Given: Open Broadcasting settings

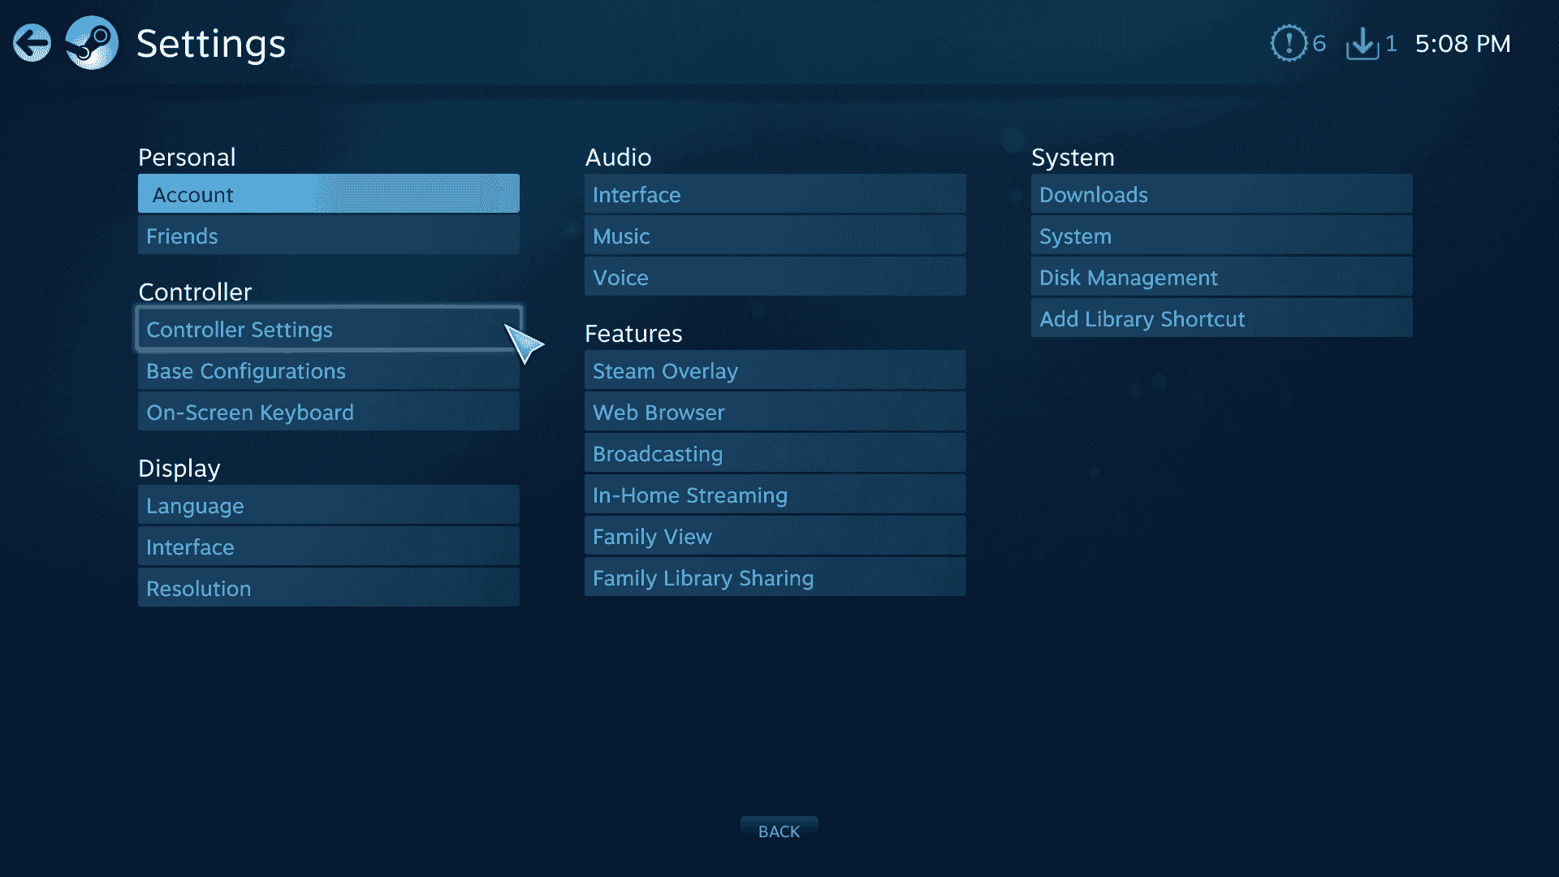Looking at the screenshot, I should (x=775, y=453).
